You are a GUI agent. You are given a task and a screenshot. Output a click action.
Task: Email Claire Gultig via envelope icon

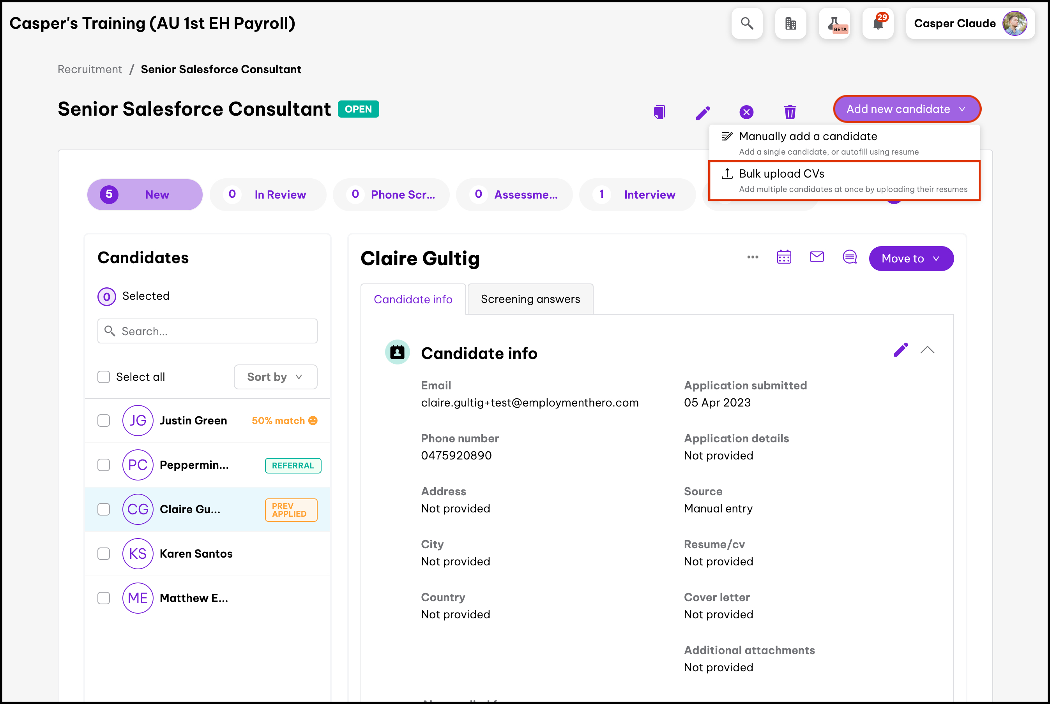coord(817,257)
